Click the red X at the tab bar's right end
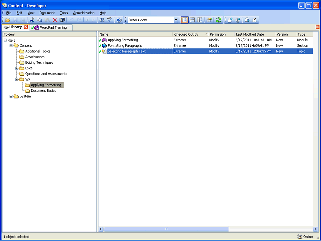Image resolution: width=321 pixels, height=241 pixels. 317,27
